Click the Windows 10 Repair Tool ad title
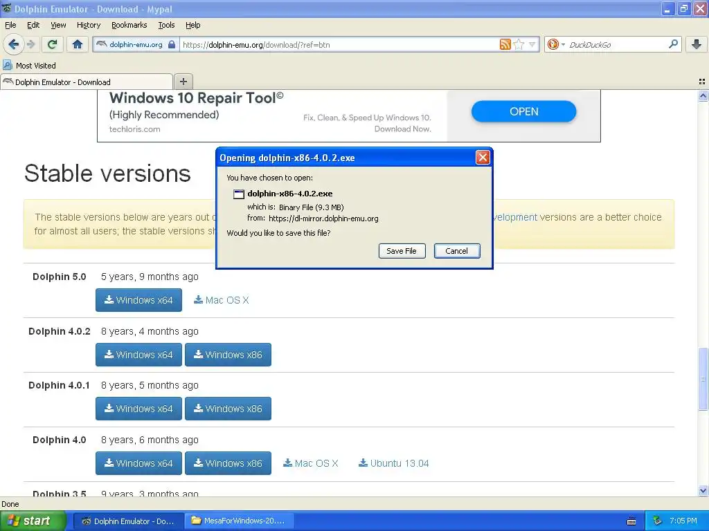 click(196, 98)
